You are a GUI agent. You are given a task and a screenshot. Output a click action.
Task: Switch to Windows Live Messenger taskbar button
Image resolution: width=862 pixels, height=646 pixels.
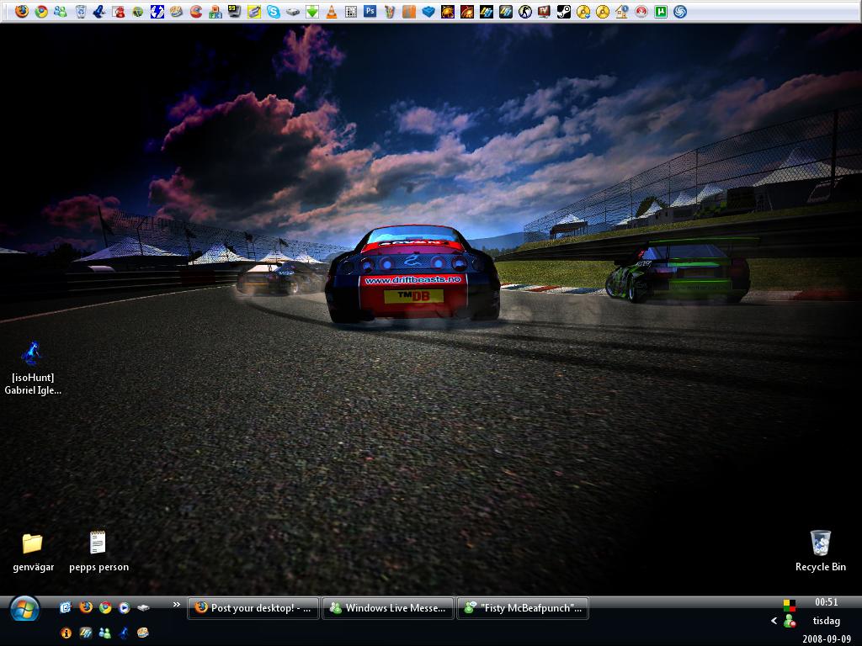click(387, 608)
